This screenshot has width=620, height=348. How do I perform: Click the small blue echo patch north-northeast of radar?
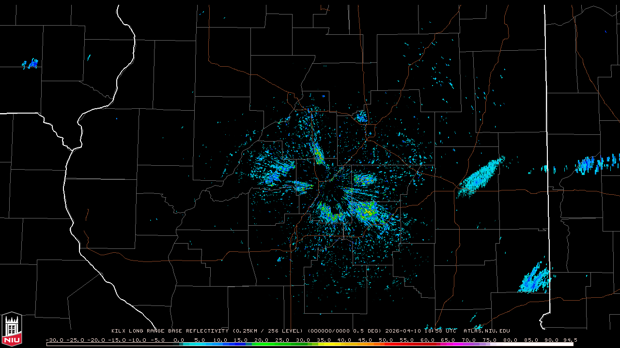tap(361, 116)
